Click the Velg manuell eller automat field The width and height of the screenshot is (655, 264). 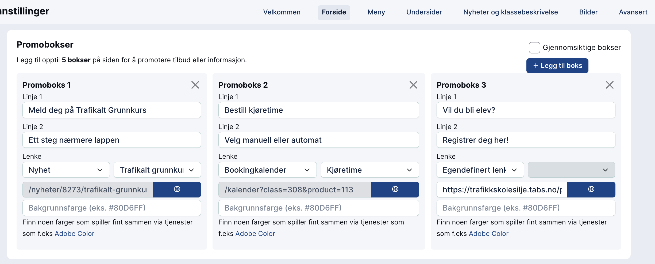click(x=319, y=140)
